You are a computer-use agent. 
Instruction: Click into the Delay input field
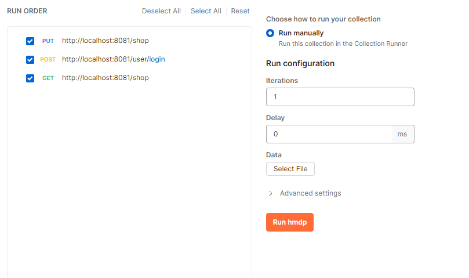tap(329, 134)
